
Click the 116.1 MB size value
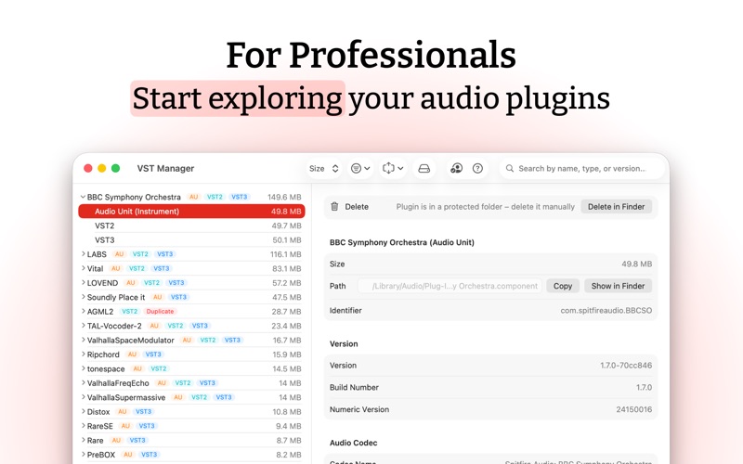[x=286, y=254]
